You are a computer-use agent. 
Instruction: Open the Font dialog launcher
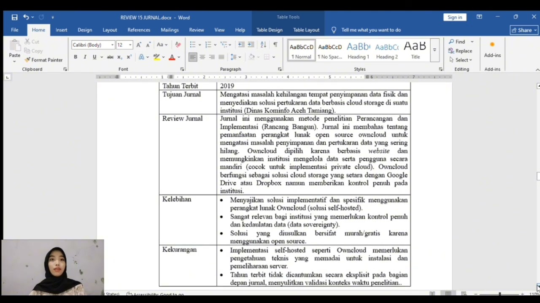point(182,69)
